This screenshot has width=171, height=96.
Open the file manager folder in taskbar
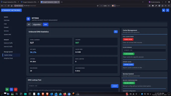pos(25,94)
